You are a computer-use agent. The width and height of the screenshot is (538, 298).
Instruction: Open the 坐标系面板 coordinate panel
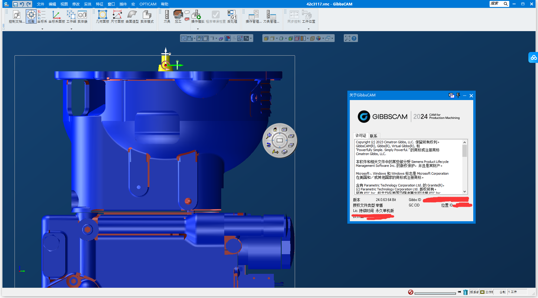(57, 16)
